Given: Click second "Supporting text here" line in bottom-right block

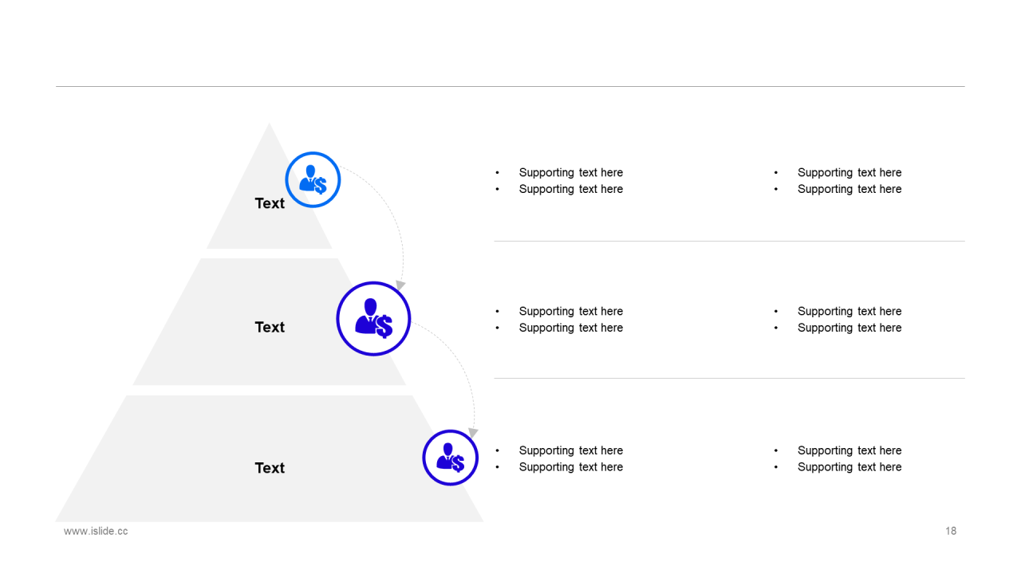Looking at the screenshot, I should point(850,467).
